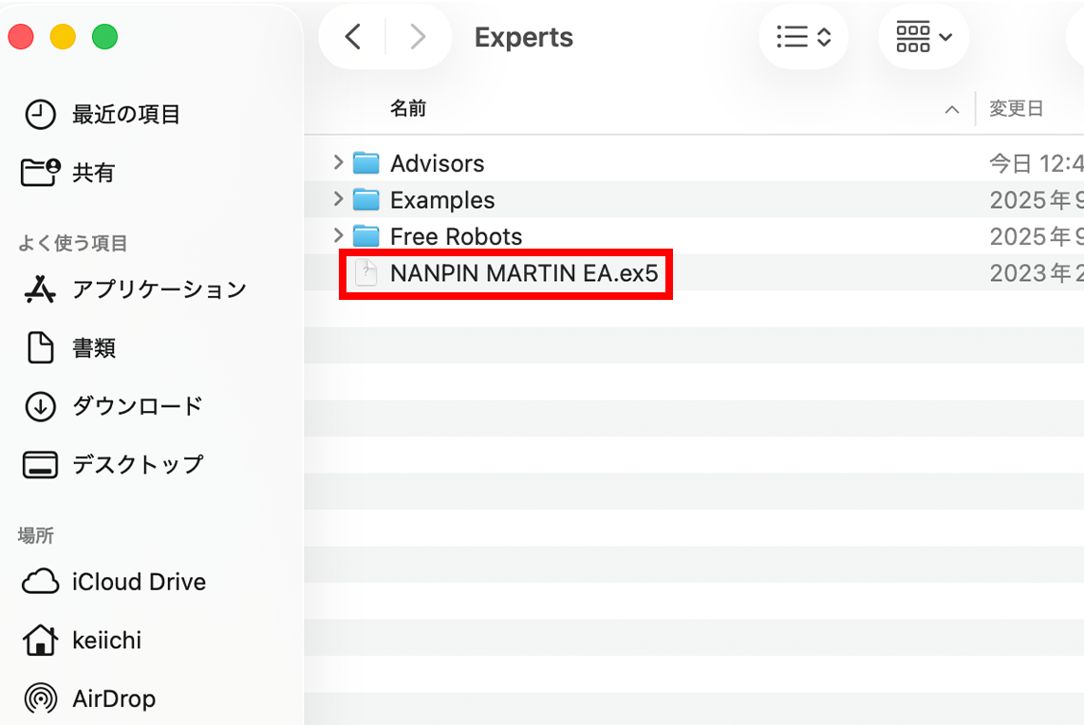Open 最近の項目 in the sidebar
This screenshot has height=725, width=1084.
pos(125,115)
